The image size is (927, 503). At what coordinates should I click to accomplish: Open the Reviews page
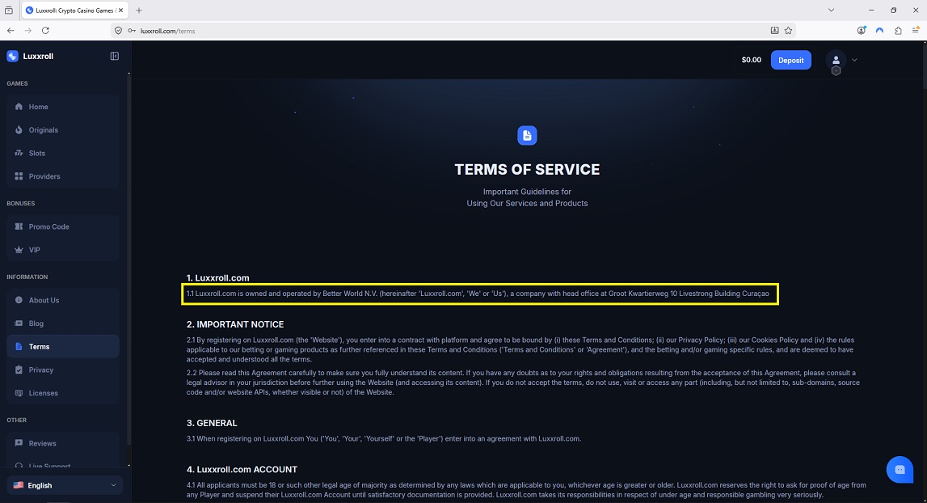tap(63, 443)
